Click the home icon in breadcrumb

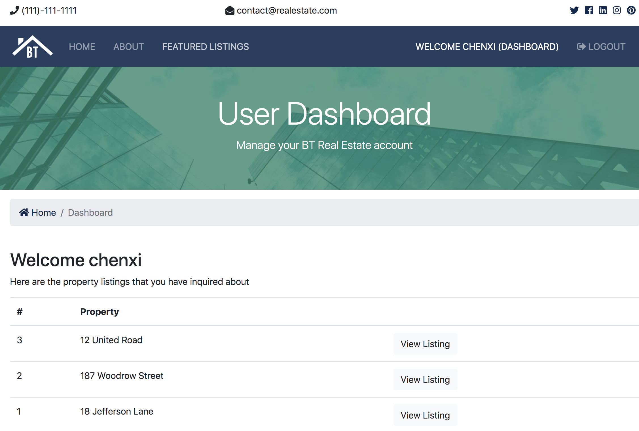pyautogui.click(x=24, y=212)
